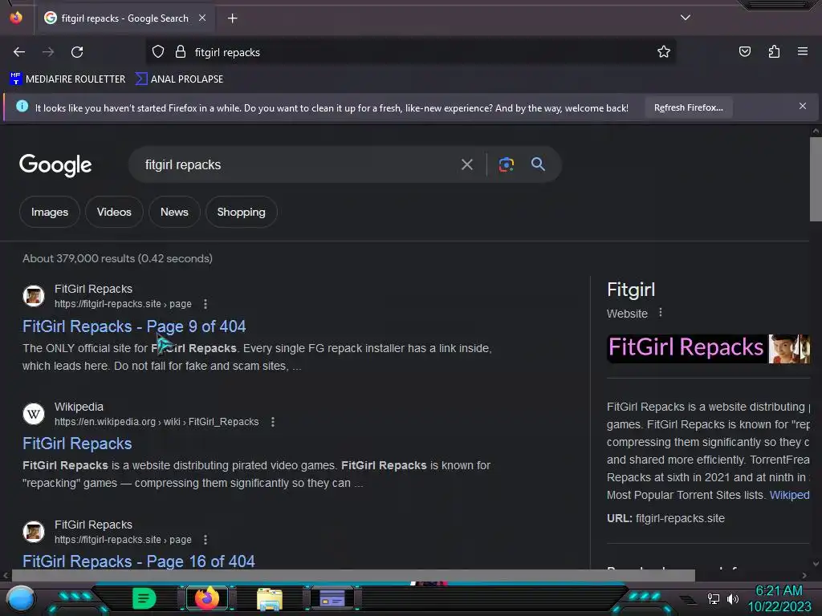Image resolution: width=822 pixels, height=616 pixels.
Task: Click the Fitgirl knowledge panel title
Action: click(631, 290)
